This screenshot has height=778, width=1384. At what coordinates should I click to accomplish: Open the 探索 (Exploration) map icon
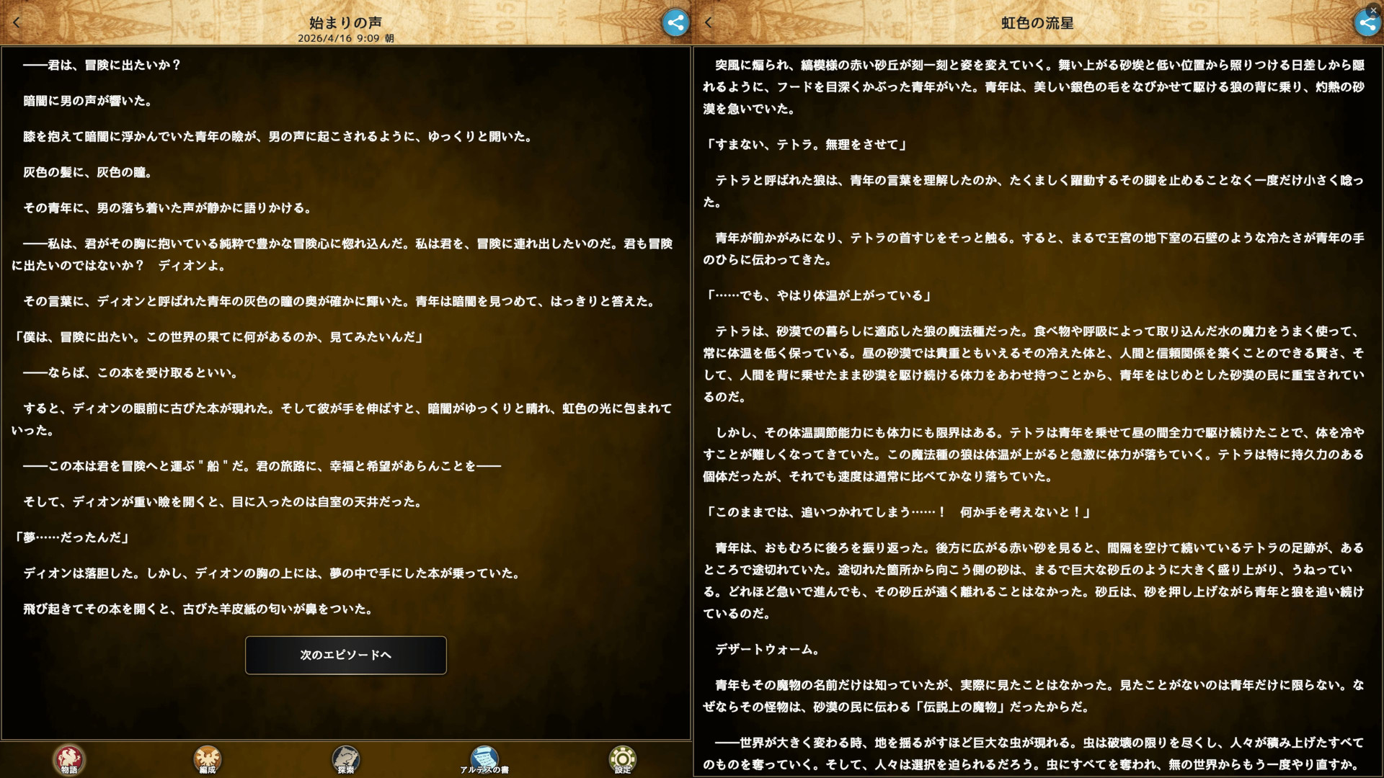point(346,759)
